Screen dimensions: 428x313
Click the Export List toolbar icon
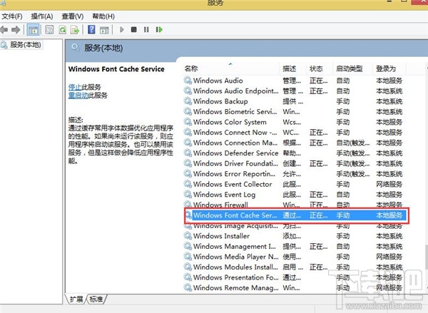click(74, 29)
